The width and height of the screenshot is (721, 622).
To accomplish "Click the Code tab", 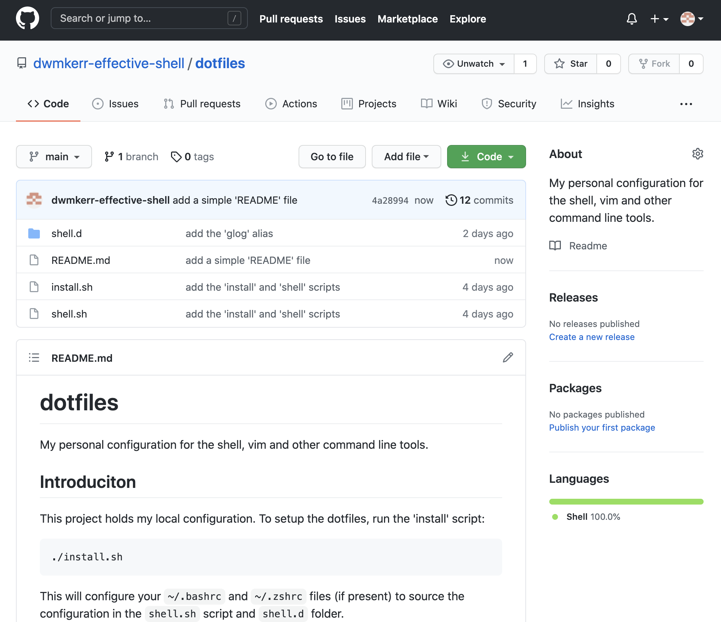I will point(49,104).
